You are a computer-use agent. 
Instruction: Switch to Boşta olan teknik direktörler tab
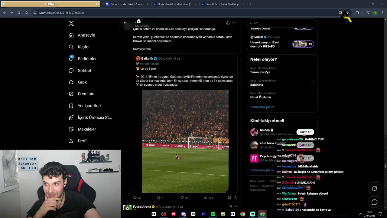tap(175, 4)
